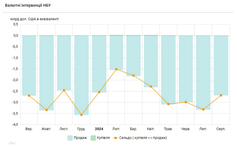Click the light blue Продаж legend swatch
The image size is (237, 148).
pyautogui.click(x=70, y=138)
